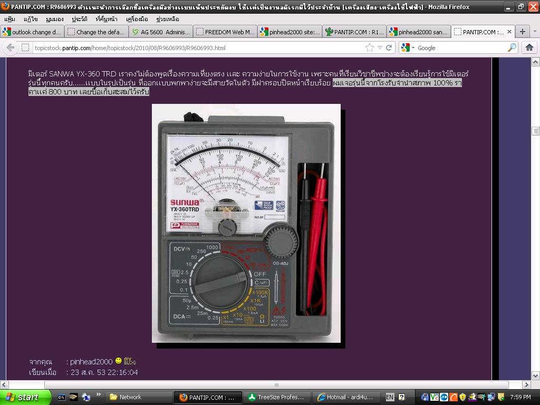The height and width of the screenshot is (405, 540).
Task: Click the vertical scrollbar down arrow
Action: tap(536, 375)
